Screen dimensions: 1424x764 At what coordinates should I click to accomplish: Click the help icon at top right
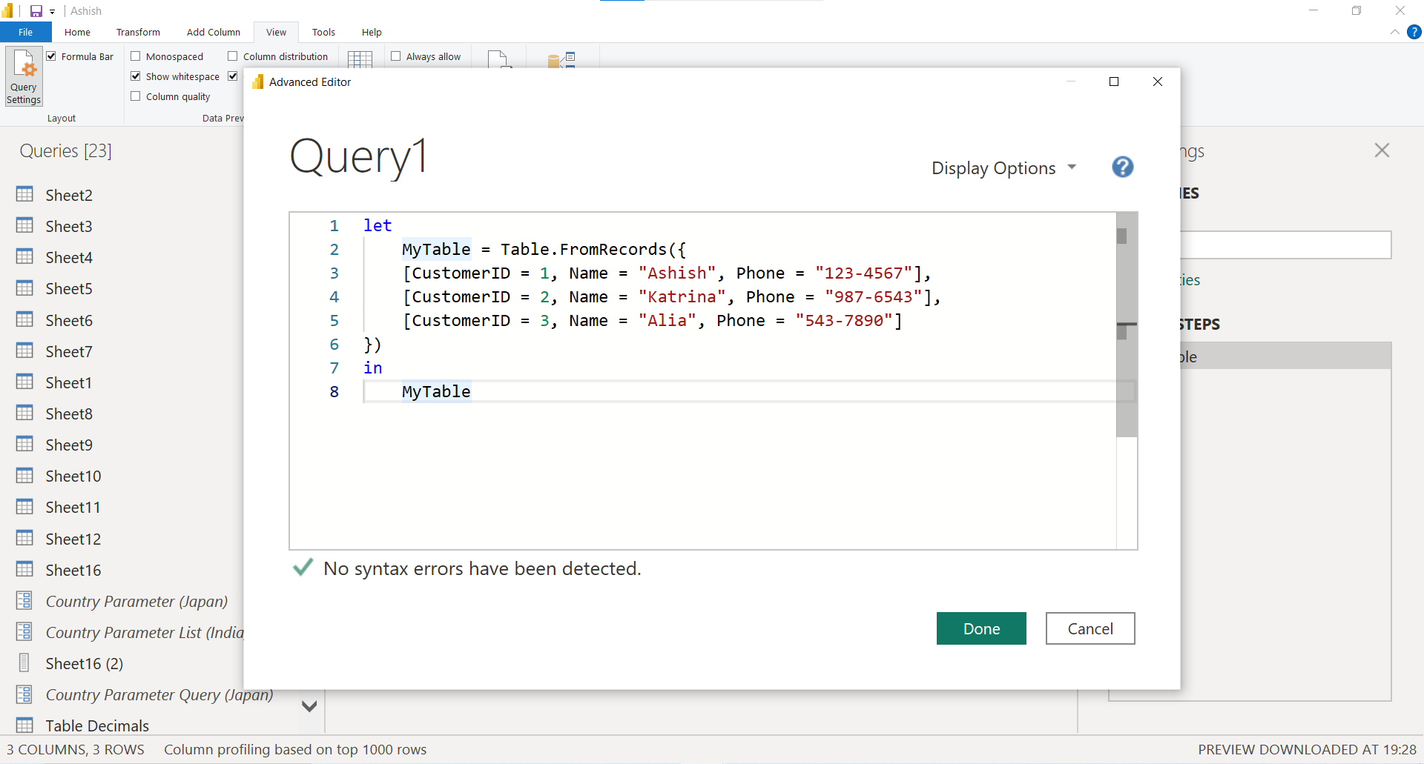(1415, 32)
